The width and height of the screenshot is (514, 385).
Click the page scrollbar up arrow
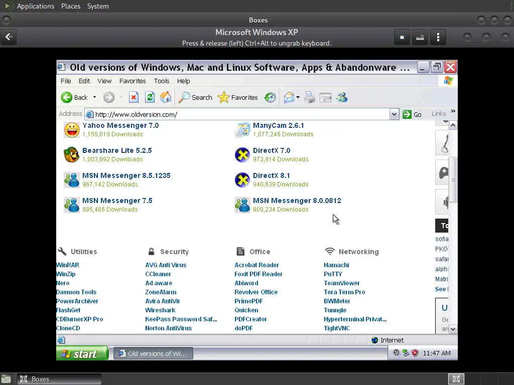coord(453,125)
